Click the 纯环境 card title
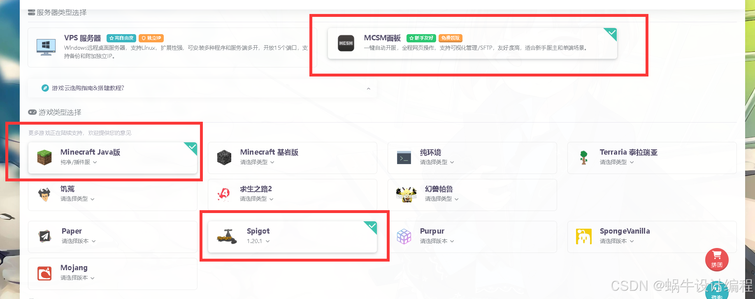Viewport: 755px width, 299px height. pyautogui.click(x=430, y=152)
